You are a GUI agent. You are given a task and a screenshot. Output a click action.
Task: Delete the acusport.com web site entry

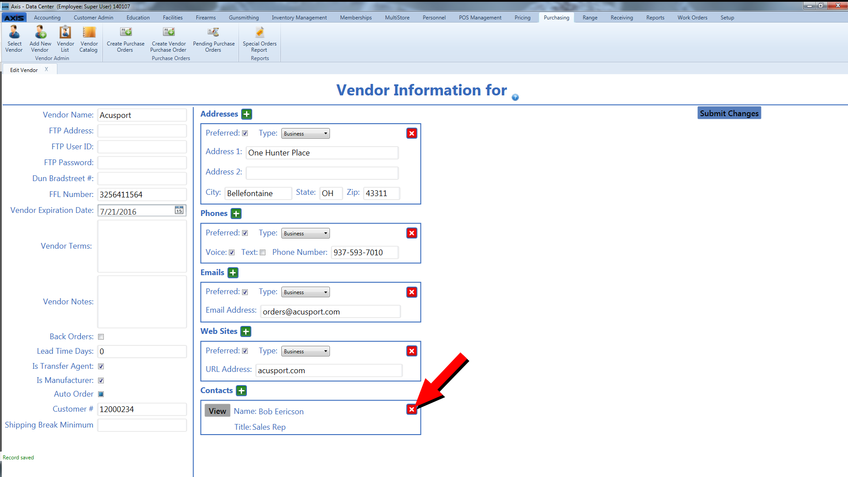[412, 351]
